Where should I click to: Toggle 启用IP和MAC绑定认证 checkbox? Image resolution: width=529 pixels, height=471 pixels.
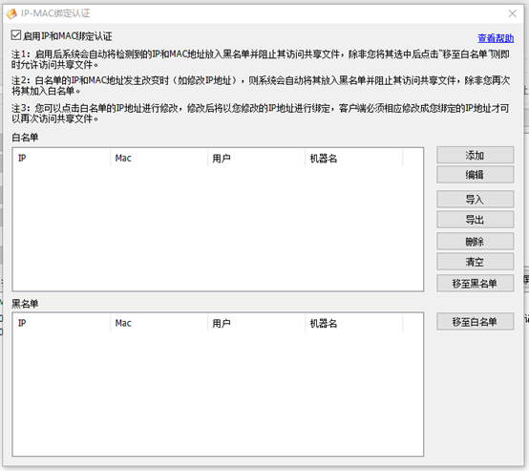click(x=16, y=35)
